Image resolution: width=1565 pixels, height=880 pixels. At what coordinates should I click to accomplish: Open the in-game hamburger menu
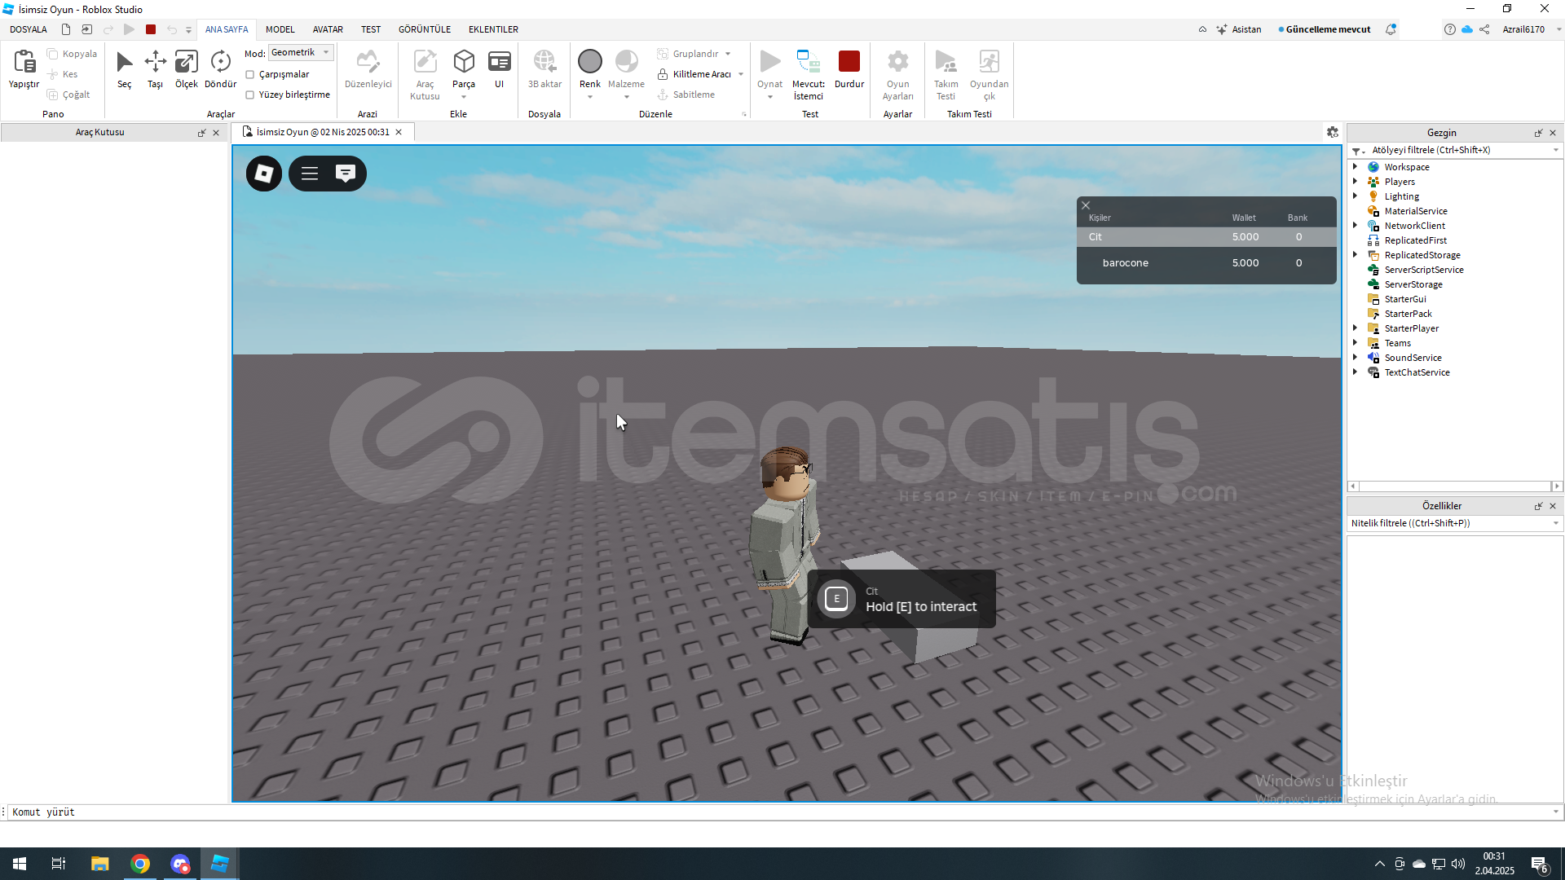tap(310, 174)
